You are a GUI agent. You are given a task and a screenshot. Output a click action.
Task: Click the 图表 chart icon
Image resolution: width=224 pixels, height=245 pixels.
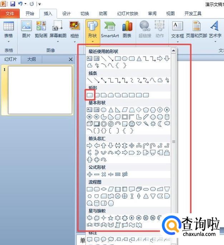point(127,29)
